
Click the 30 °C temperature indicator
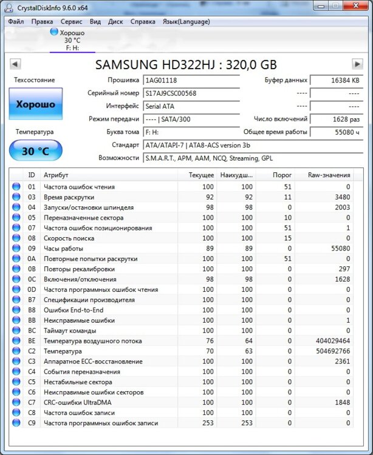[35, 151]
